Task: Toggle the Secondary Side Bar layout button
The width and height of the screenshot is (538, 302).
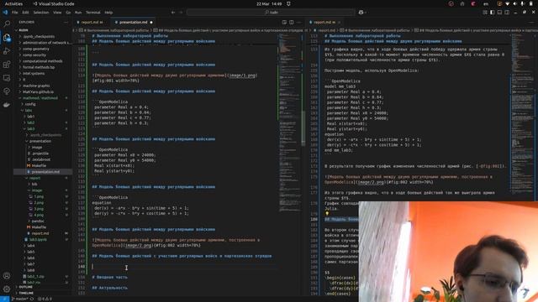Action: point(507,13)
